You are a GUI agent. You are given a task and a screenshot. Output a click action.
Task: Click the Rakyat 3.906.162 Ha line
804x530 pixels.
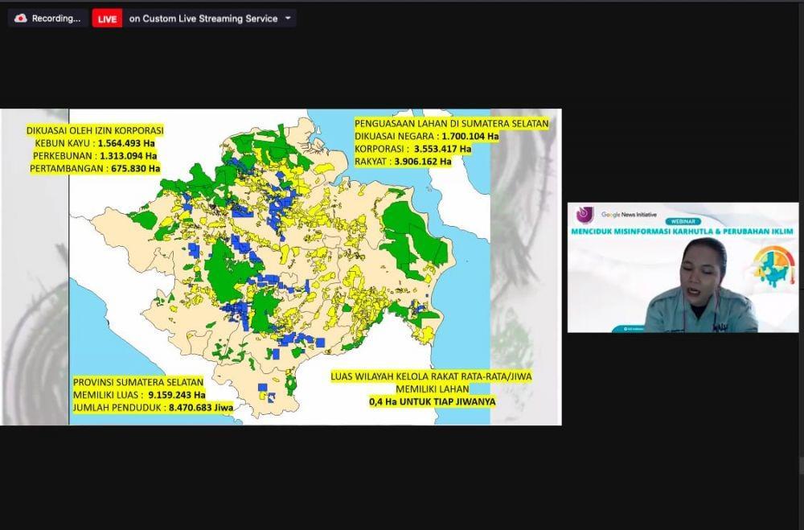pyautogui.click(x=403, y=162)
